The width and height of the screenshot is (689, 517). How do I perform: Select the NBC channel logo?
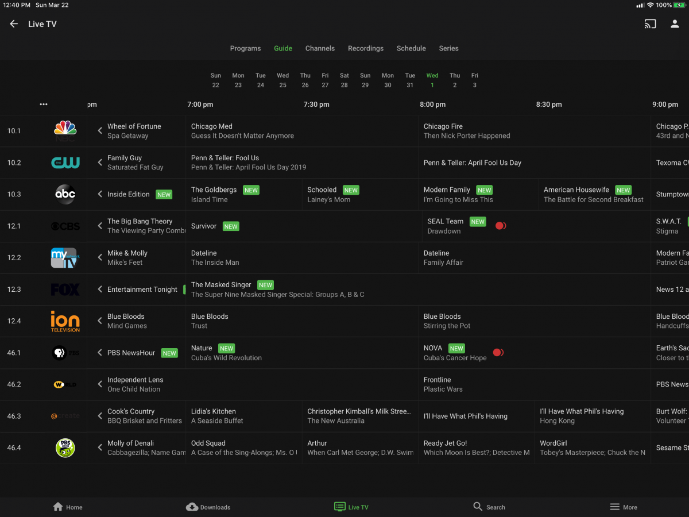coord(65,131)
